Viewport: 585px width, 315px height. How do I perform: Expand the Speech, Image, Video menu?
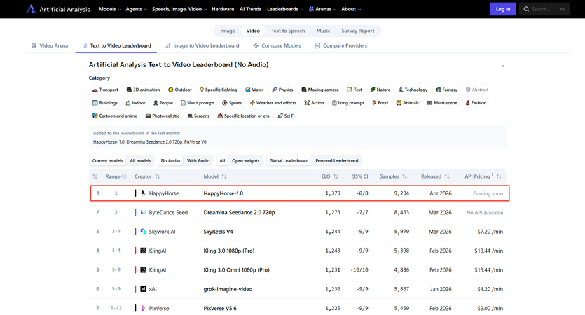point(179,9)
